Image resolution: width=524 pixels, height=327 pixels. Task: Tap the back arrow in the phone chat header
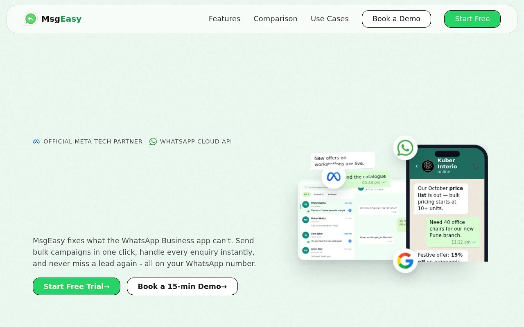(x=417, y=166)
